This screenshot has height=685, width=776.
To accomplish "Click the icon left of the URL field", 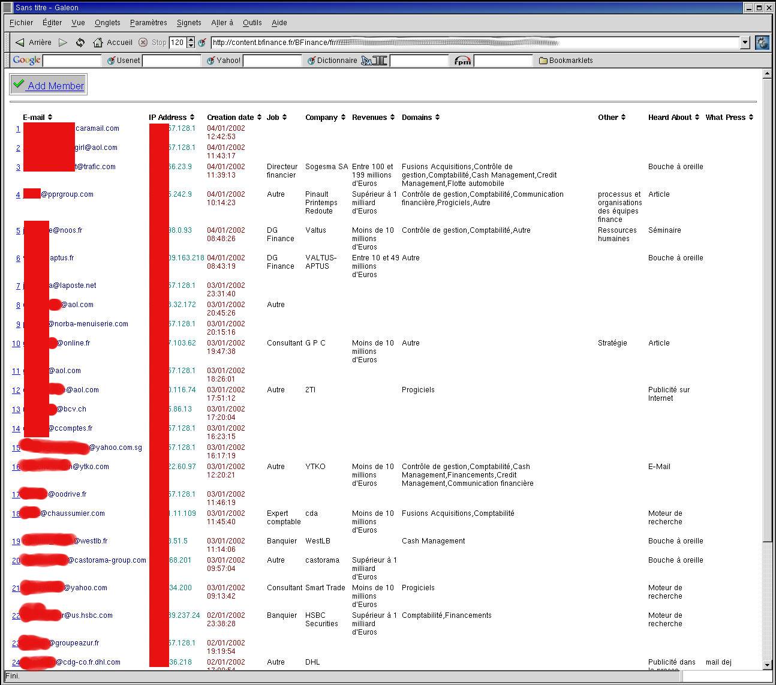I will click(202, 43).
